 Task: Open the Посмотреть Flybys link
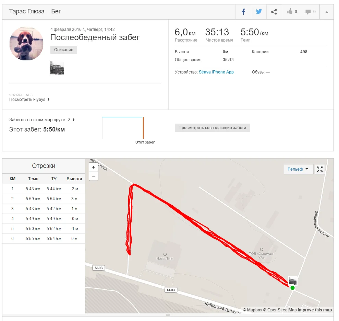29,100
